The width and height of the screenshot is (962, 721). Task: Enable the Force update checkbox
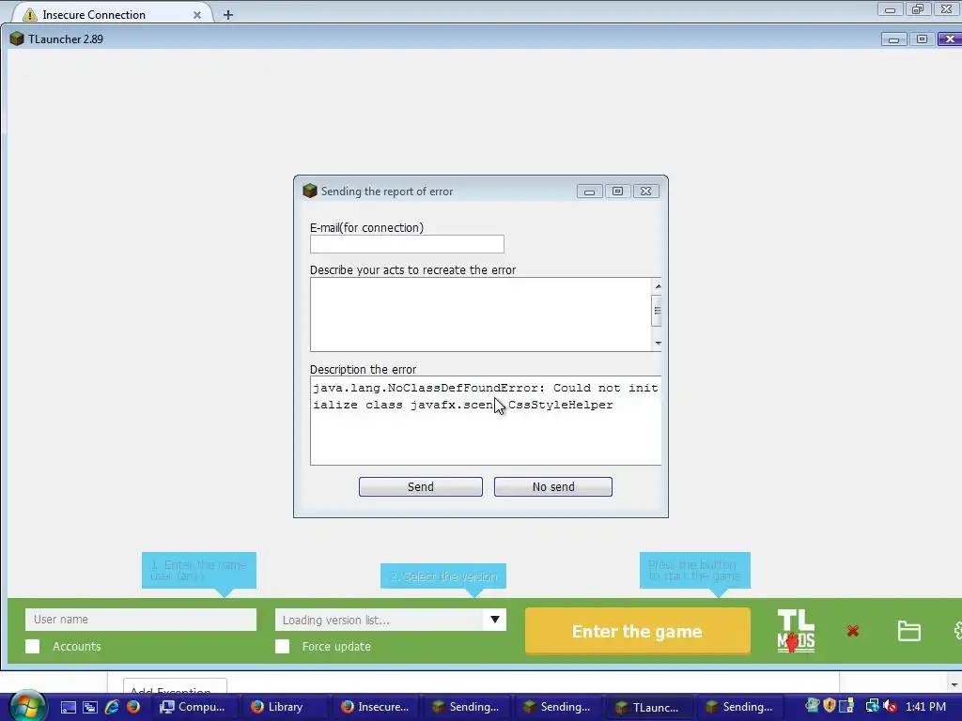[282, 646]
